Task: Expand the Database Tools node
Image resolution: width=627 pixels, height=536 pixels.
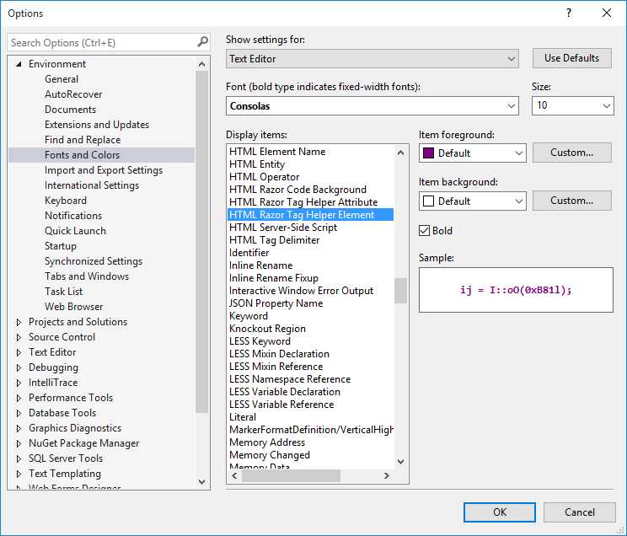Action: click(x=19, y=413)
